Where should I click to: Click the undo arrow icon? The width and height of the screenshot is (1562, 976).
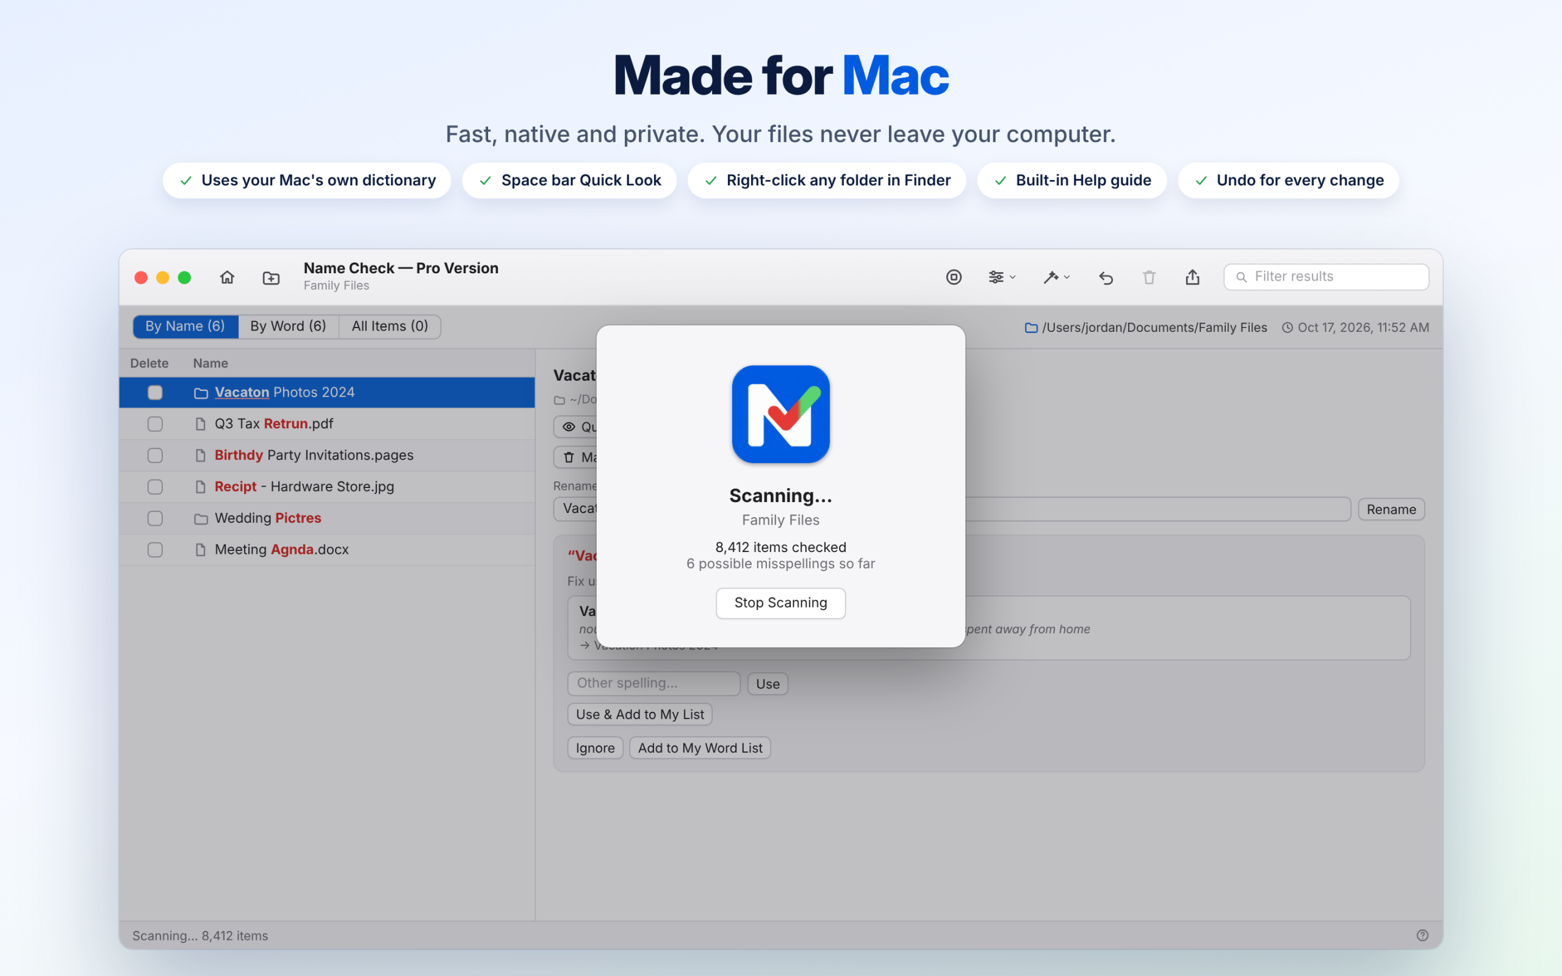1106,278
